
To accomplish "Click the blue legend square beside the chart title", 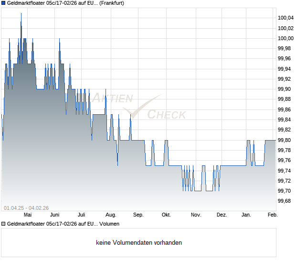I will pos(4,3).
